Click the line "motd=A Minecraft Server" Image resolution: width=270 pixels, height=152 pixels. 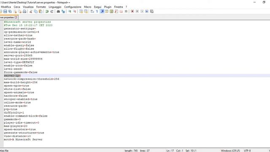point(23,140)
